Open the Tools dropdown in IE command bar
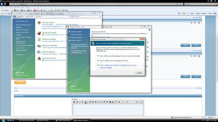 pos(210,13)
